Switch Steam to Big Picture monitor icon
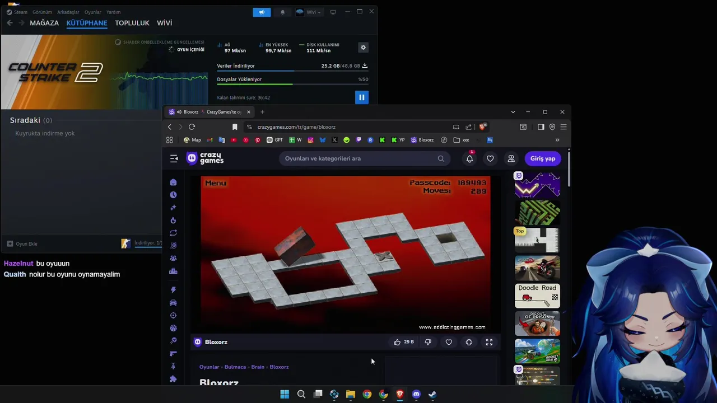This screenshot has height=403, width=717. tap(333, 12)
